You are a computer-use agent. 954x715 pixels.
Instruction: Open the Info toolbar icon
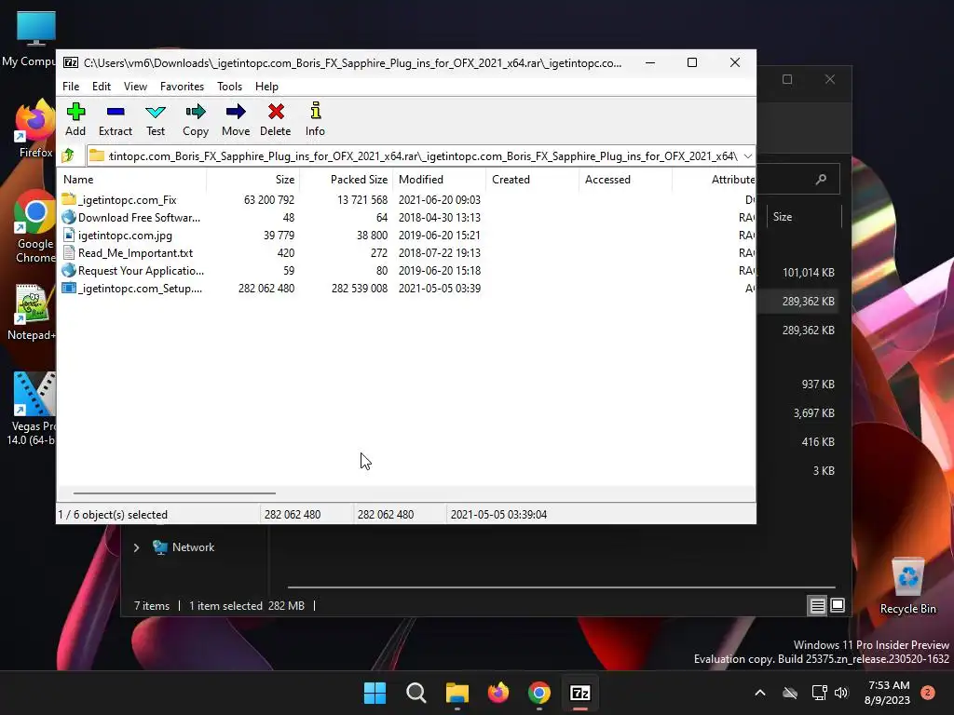315,119
